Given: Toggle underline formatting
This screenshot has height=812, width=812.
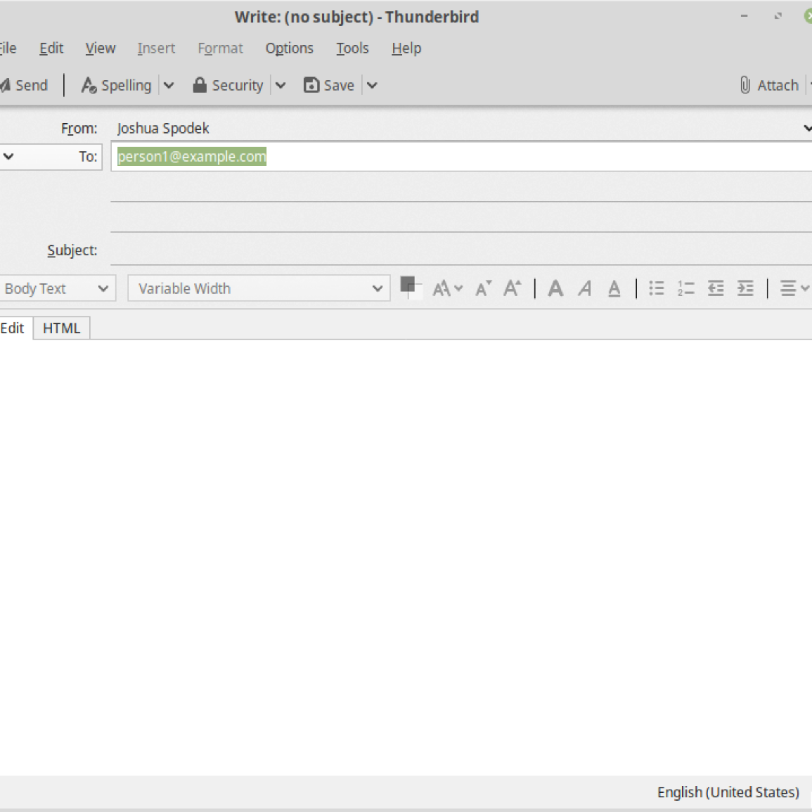Looking at the screenshot, I should (614, 289).
